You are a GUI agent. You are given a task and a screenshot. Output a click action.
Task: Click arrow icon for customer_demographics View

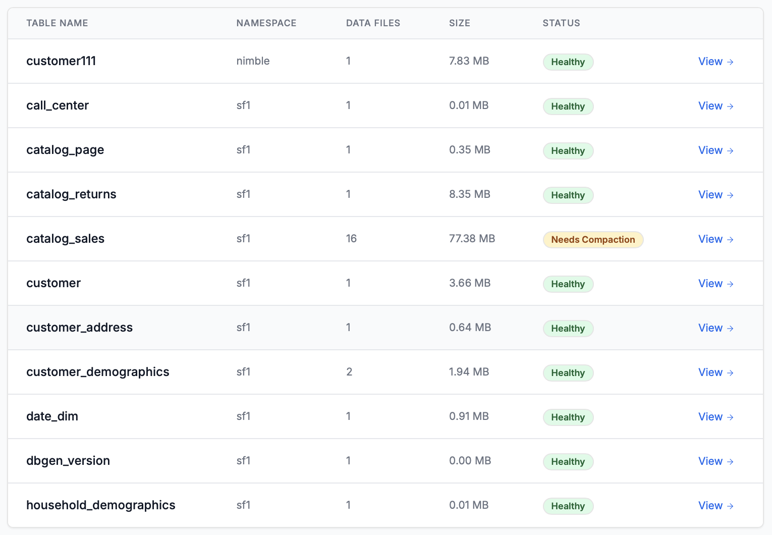(x=730, y=373)
